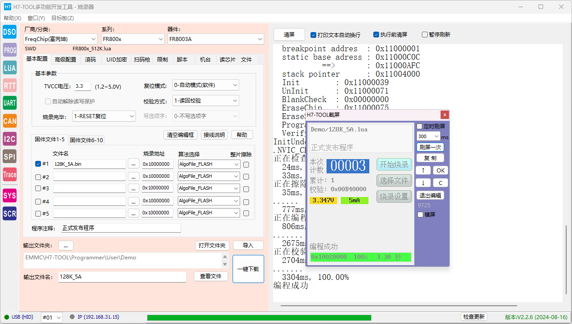
Task: Close the H7-TOOL截屏 popup window
Action: 444,115
